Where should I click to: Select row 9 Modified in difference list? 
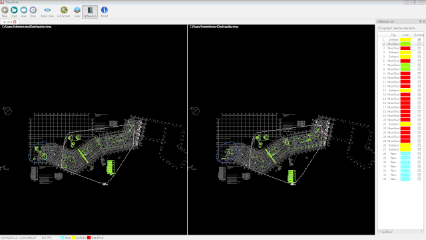[x=401, y=73]
